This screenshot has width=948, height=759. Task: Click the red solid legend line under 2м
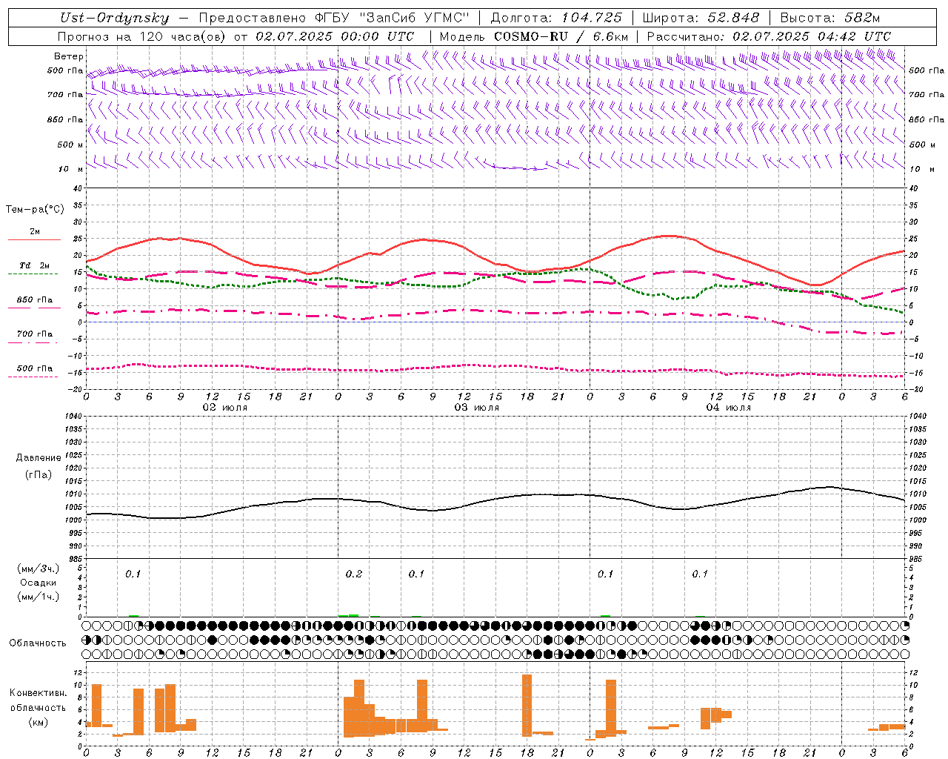coord(35,240)
